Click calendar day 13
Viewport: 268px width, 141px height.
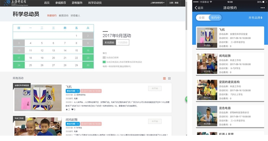coord(54,51)
